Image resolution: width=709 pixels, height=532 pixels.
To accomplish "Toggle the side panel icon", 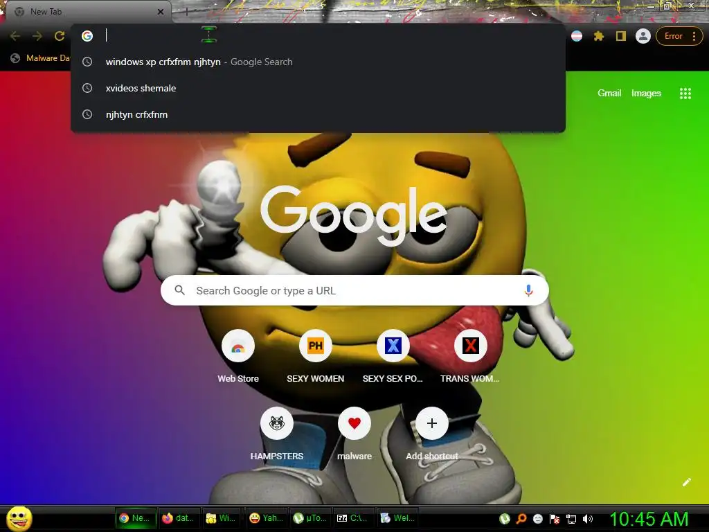I will 621,36.
